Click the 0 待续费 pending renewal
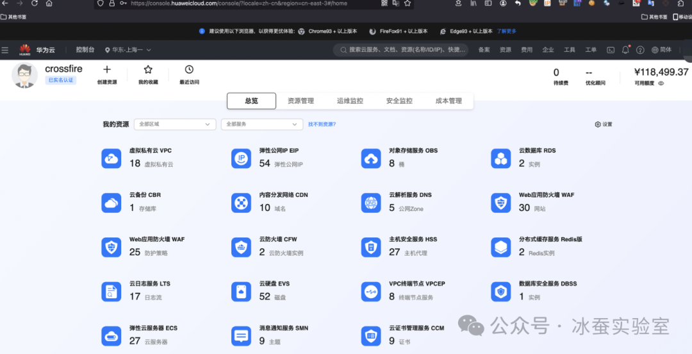This screenshot has height=354, width=692. point(561,76)
